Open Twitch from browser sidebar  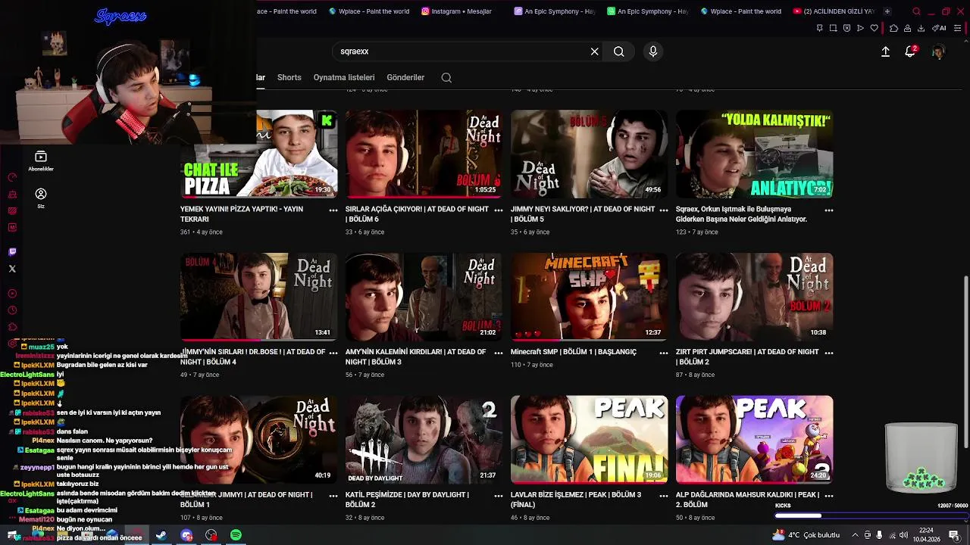point(12,252)
